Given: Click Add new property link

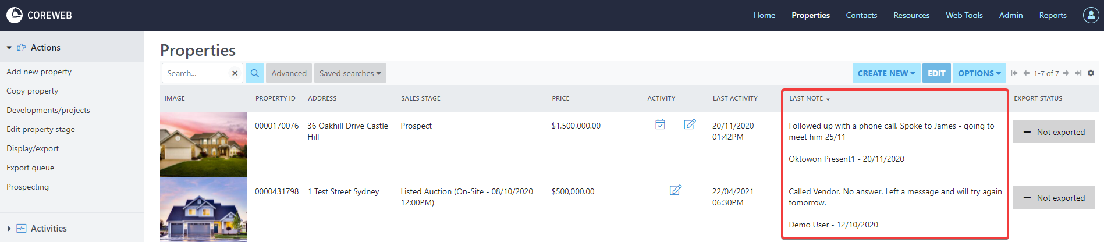Looking at the screenshot, I should 39,72.
